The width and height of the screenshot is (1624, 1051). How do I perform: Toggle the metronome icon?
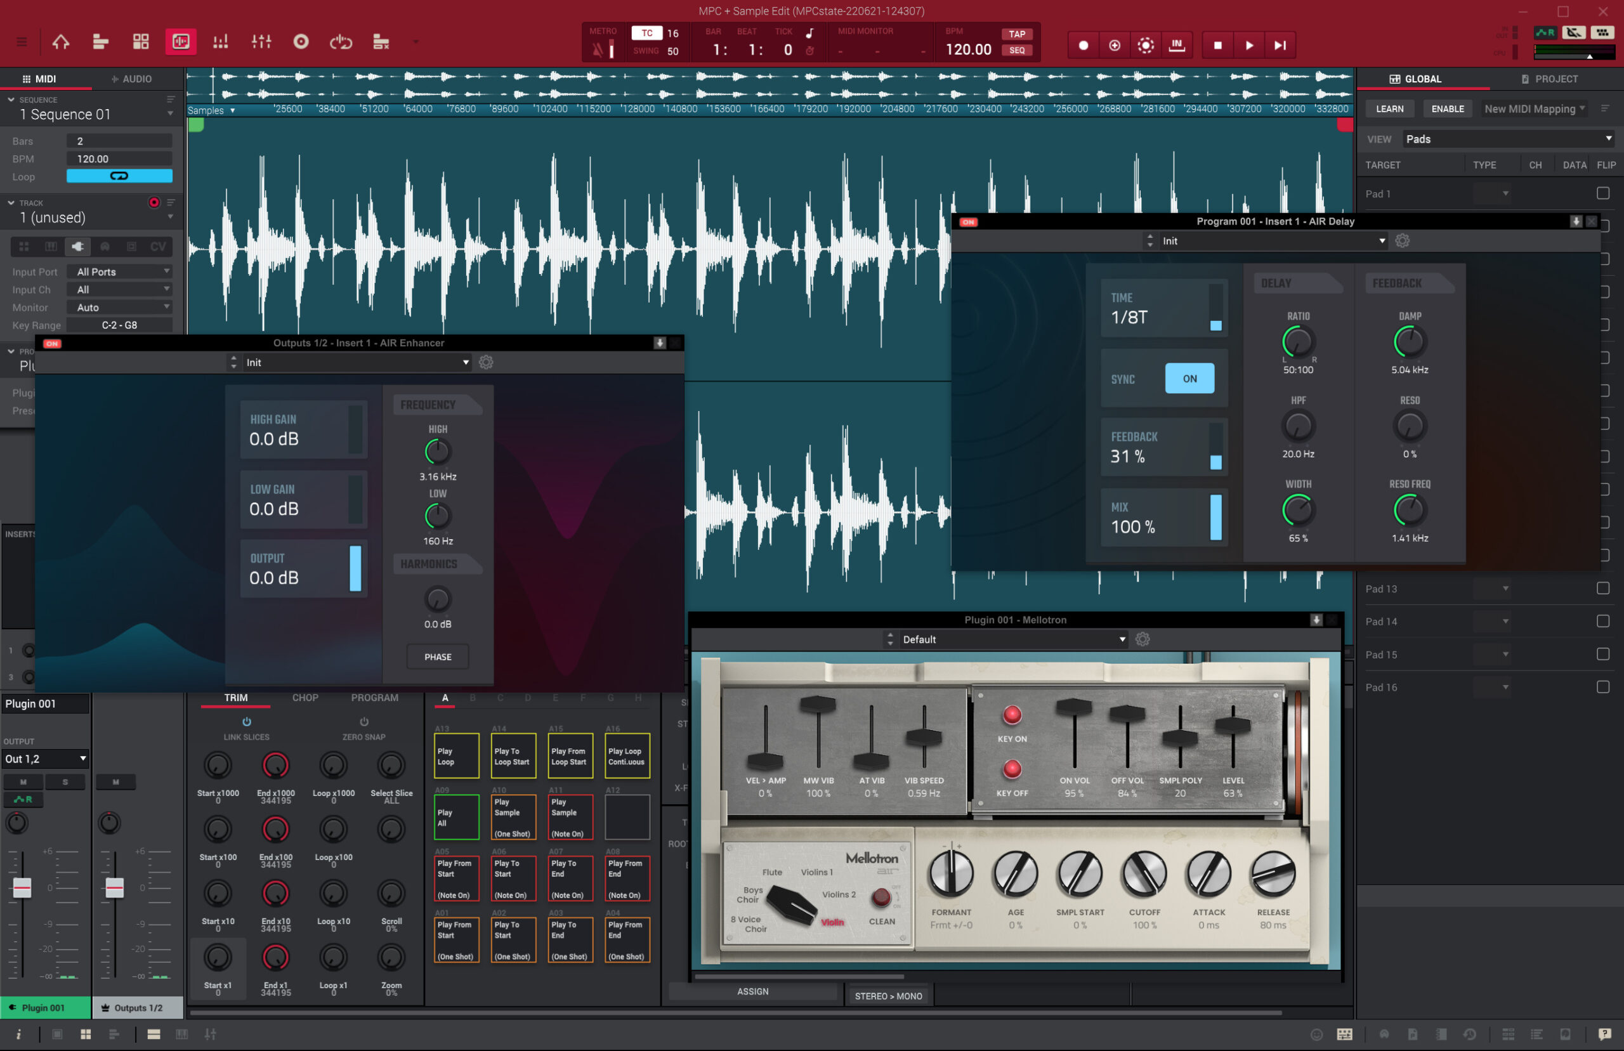coord(598,50)
